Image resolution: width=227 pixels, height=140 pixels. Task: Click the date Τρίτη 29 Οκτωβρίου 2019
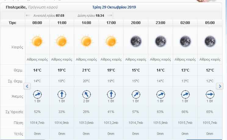[114, 7]
